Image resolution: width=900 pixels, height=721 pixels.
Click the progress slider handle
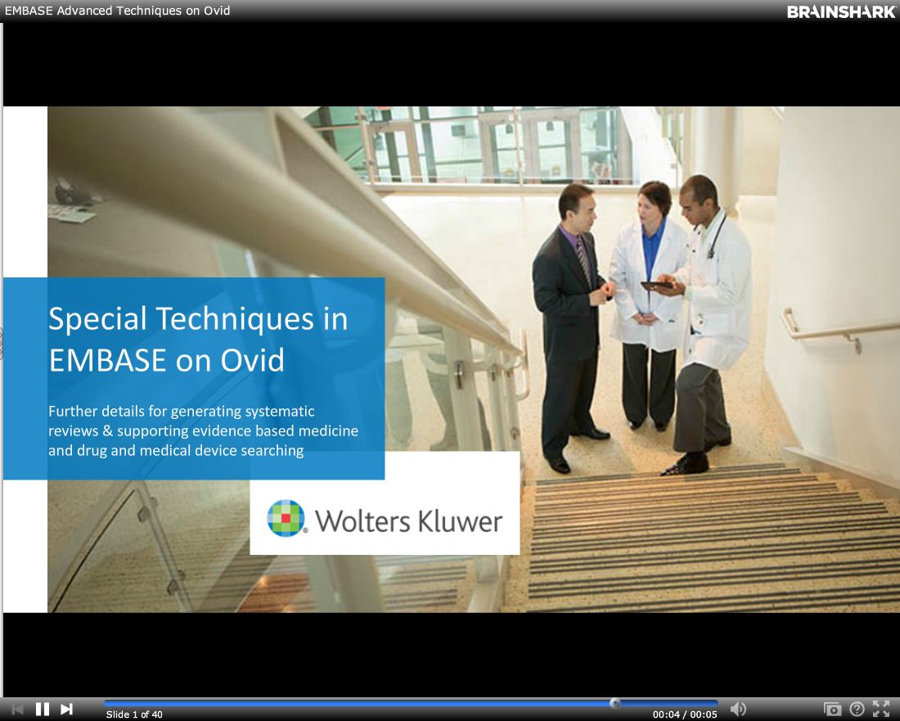[x=614, y=703]
